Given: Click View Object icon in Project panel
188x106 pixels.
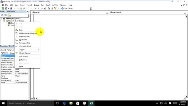Looking at the screenshot, I should point(6,15).
